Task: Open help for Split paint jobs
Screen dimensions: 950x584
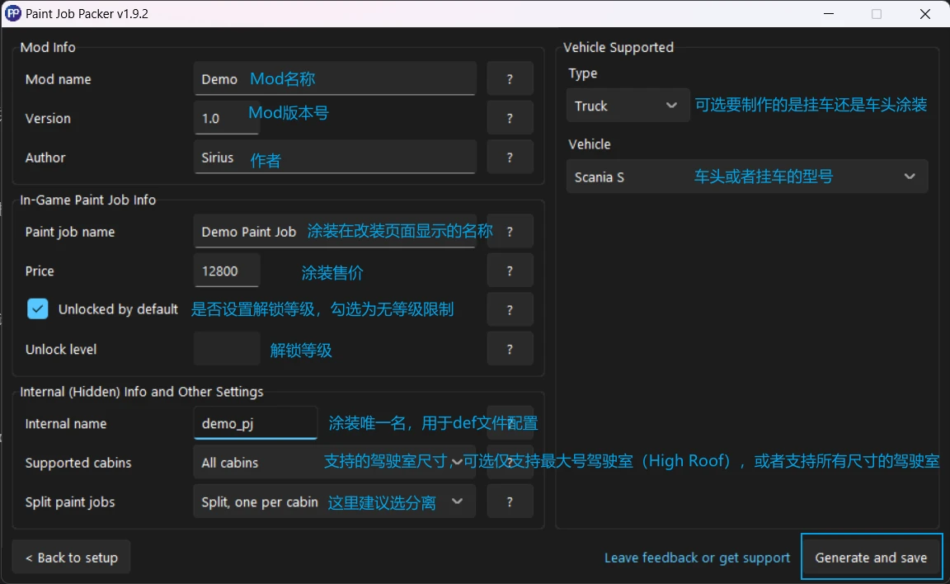Action: coord(510,502)
